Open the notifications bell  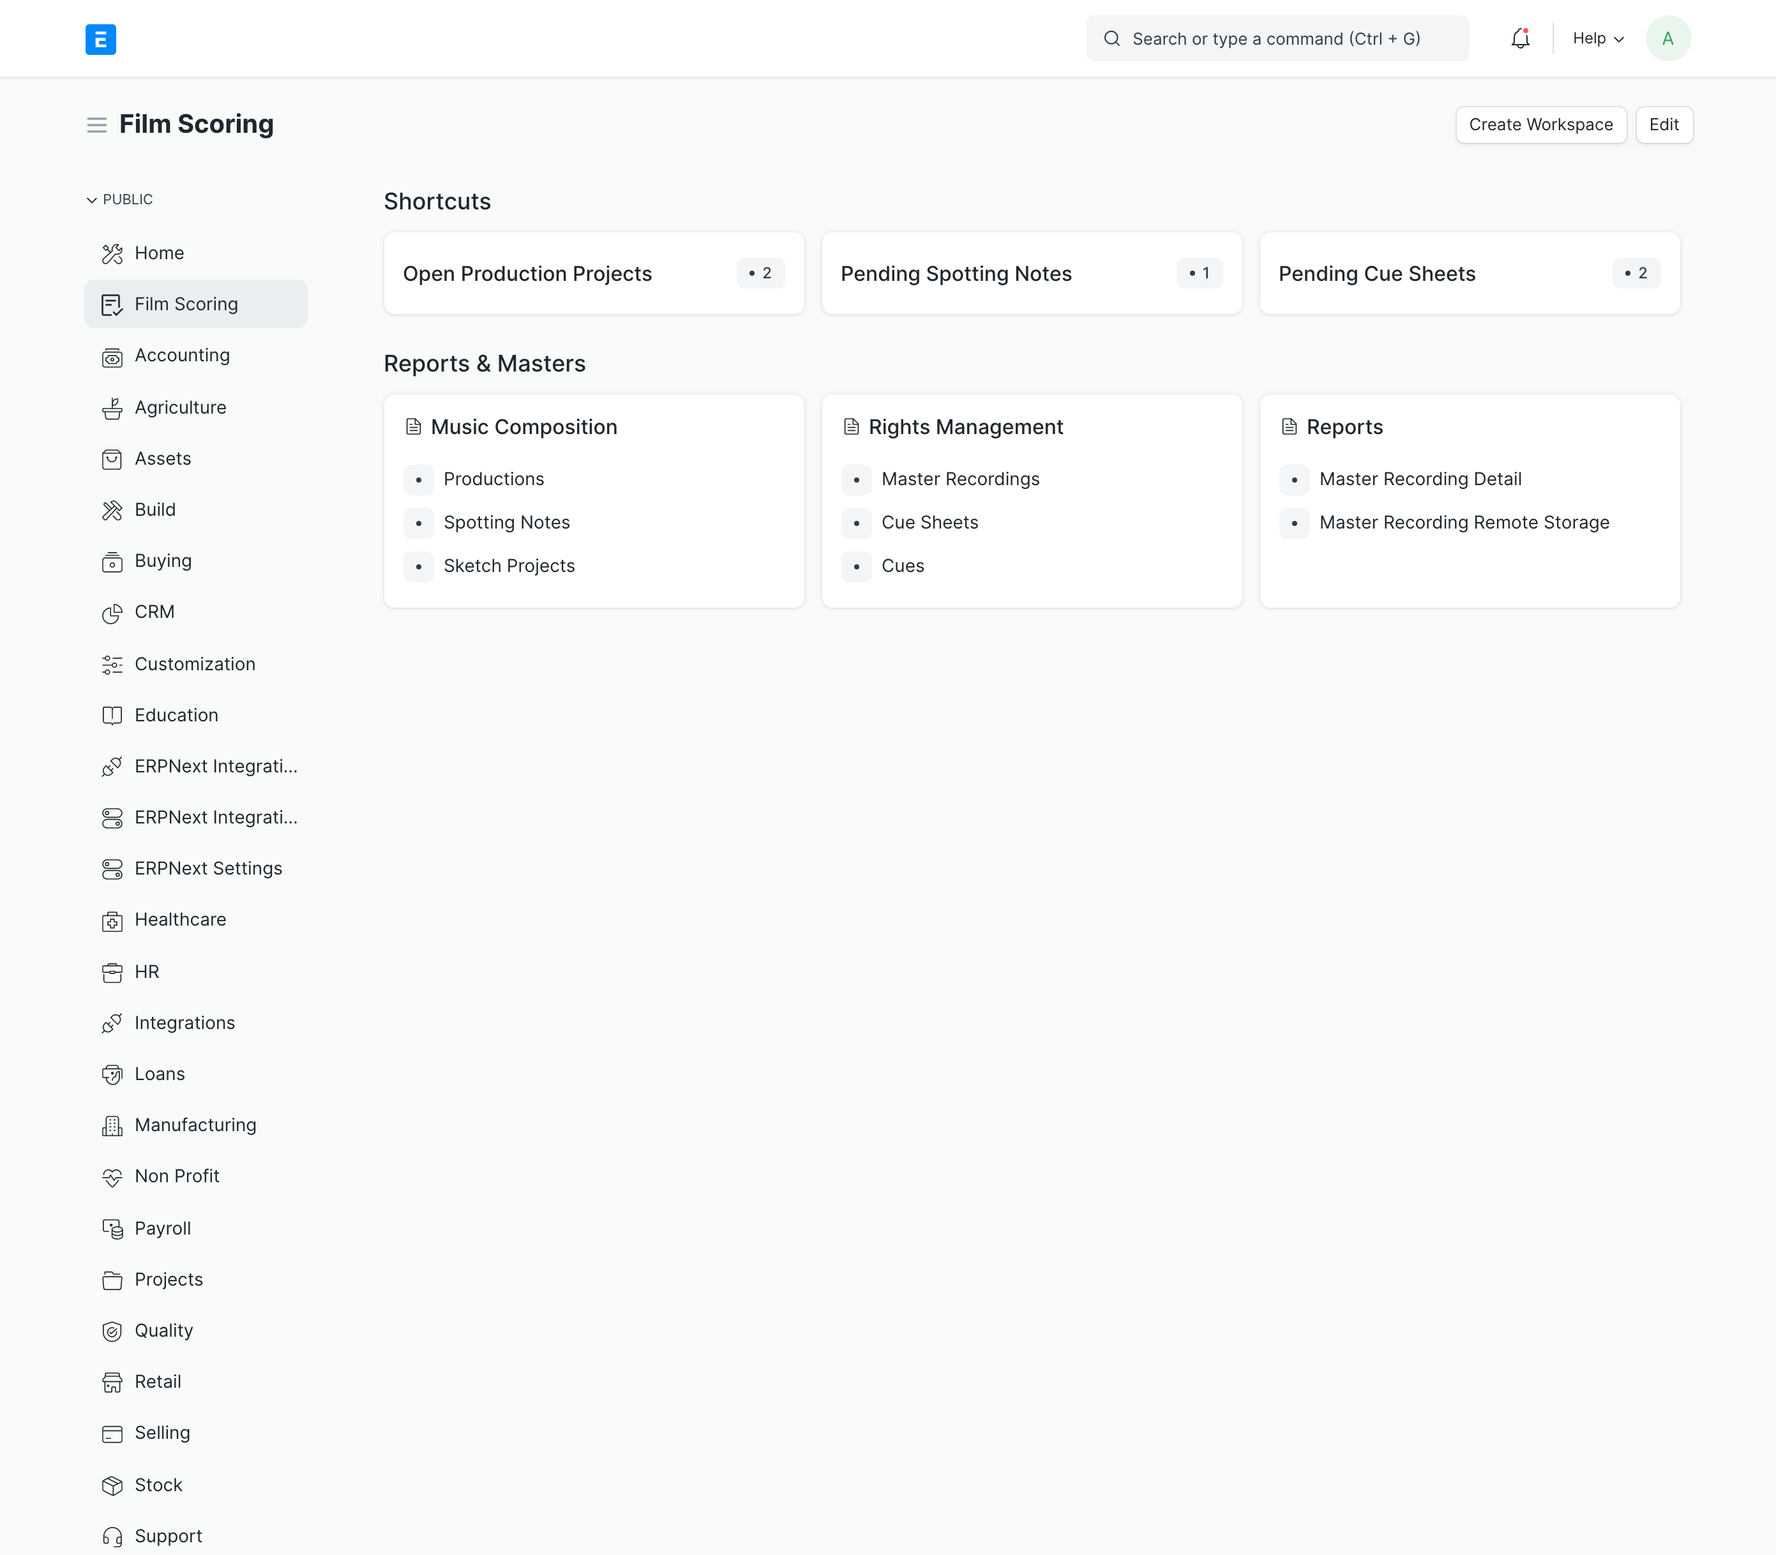(x=1520, y=39)
